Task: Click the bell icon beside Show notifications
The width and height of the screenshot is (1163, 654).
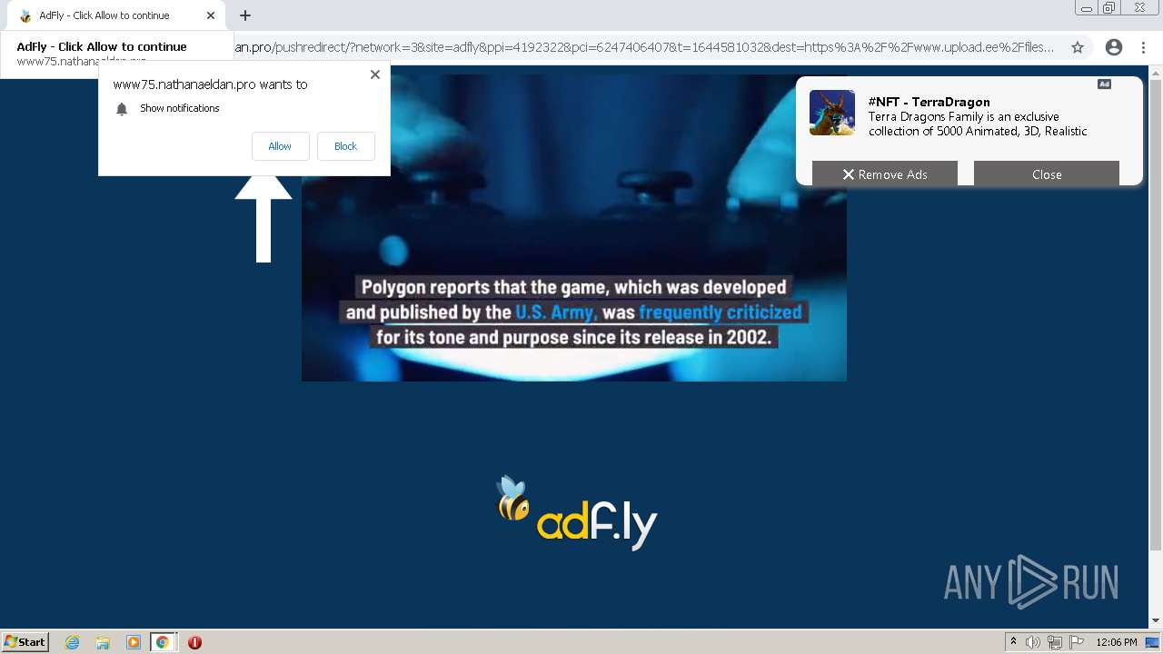Action: (122, 109)
